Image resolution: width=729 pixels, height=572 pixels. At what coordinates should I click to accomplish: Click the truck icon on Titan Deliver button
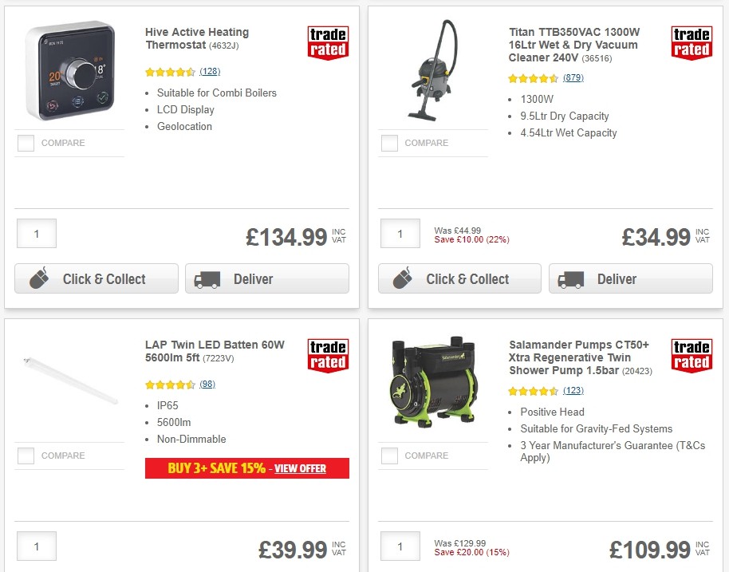[x=570, y=279]
